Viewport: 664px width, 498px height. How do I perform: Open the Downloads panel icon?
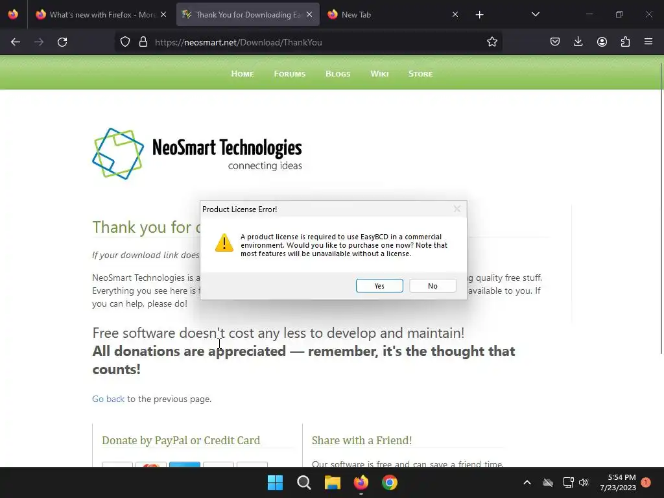578,41
